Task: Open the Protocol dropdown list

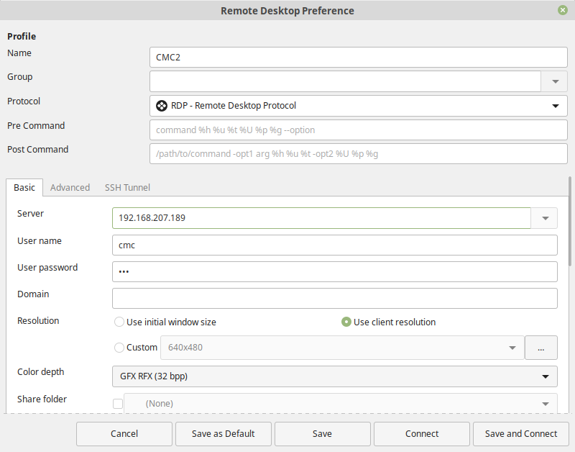Action: pos(555,106)
